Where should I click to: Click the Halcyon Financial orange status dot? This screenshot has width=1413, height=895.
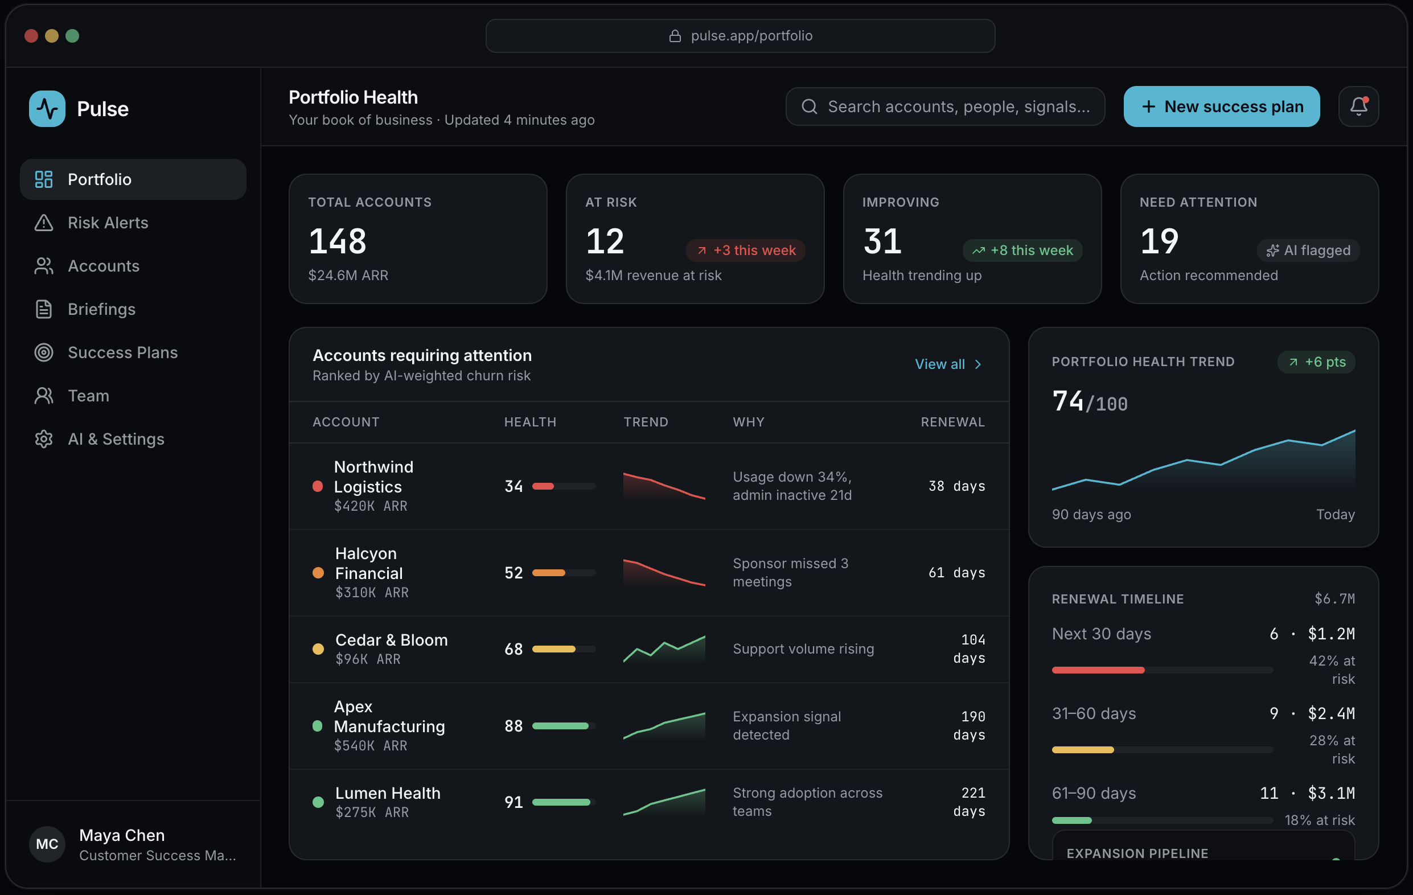coord(318,573)
